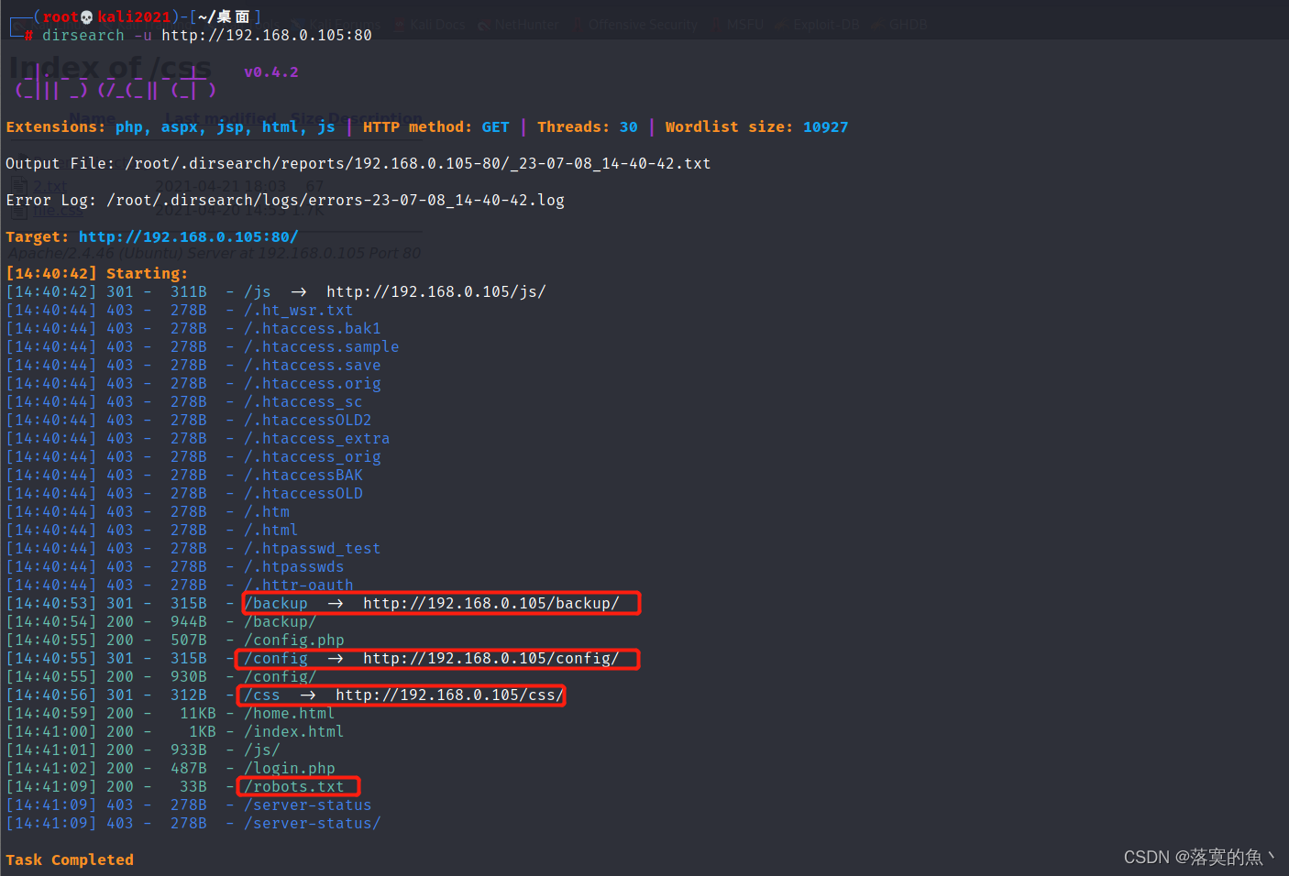
Task: Click the /.htaccessBAK result
Action: (x=303, y=475)
